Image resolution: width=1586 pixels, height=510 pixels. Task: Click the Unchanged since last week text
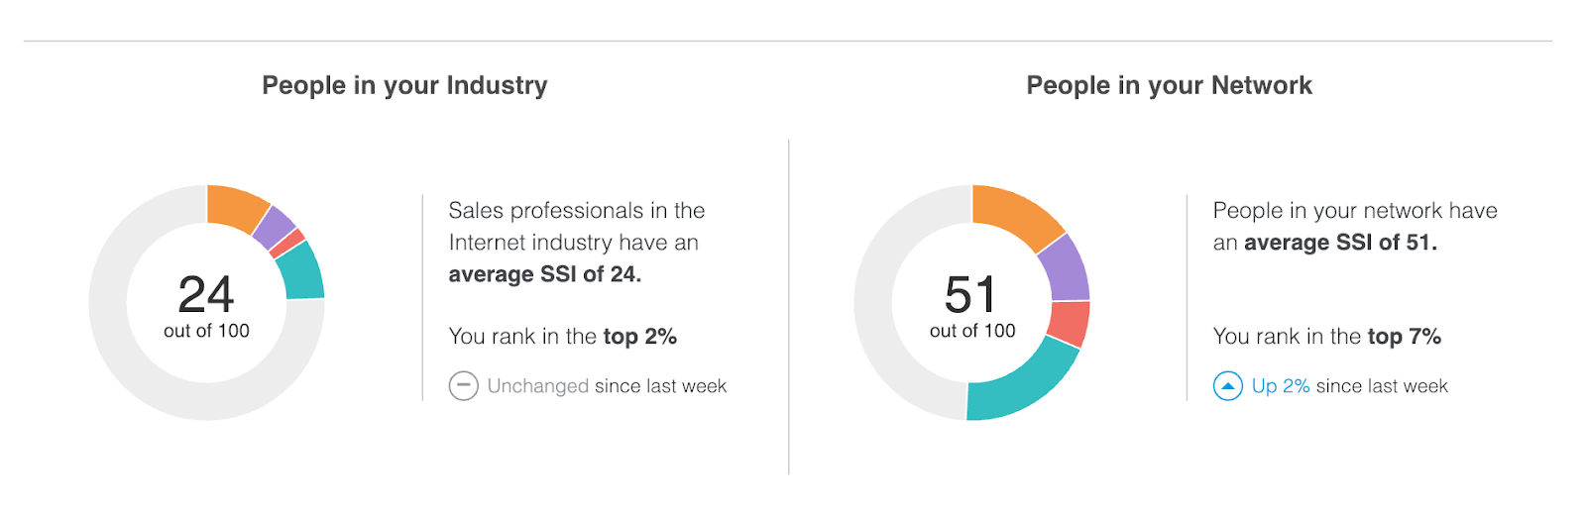click(607, 386)
